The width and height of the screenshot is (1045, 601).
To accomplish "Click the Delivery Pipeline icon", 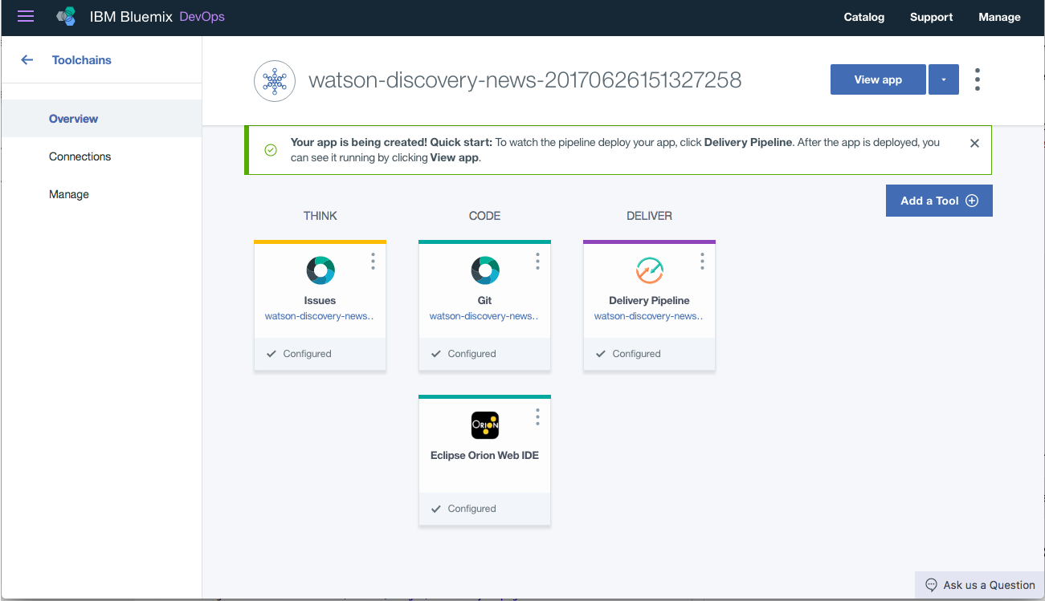I will click(650, 270).
